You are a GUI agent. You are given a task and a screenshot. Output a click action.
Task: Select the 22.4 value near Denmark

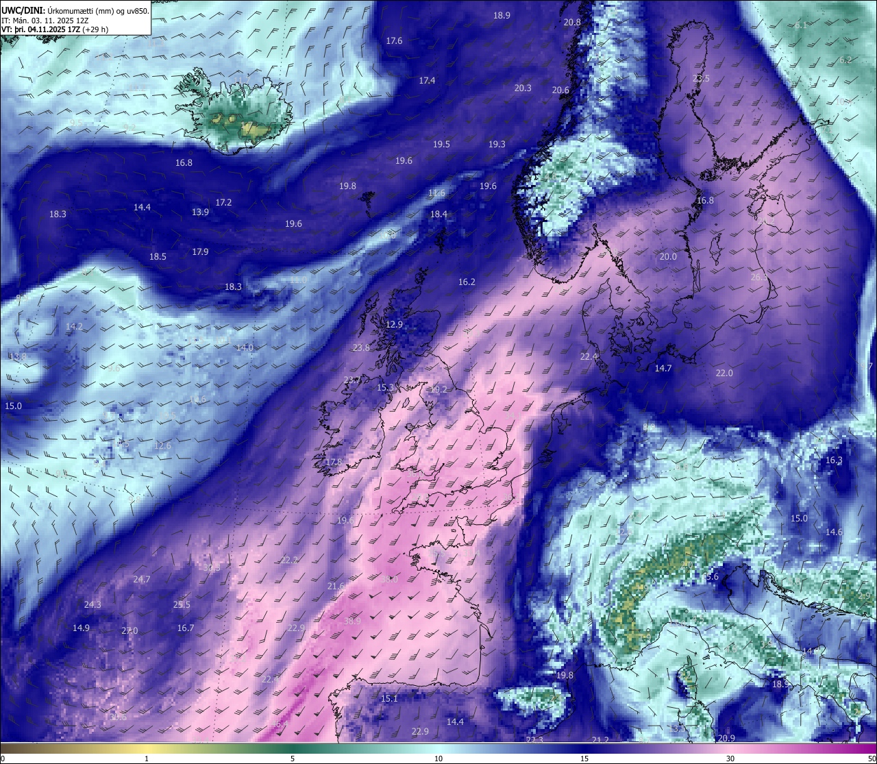[x=589, y=357]
